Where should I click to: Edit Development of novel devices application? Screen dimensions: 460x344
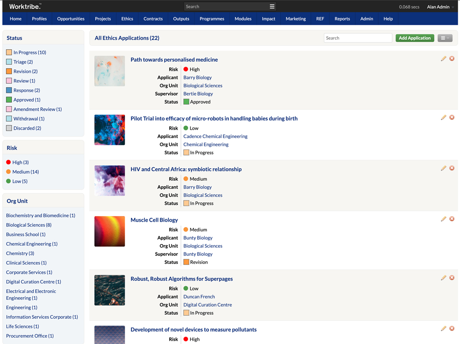(443, 328)
